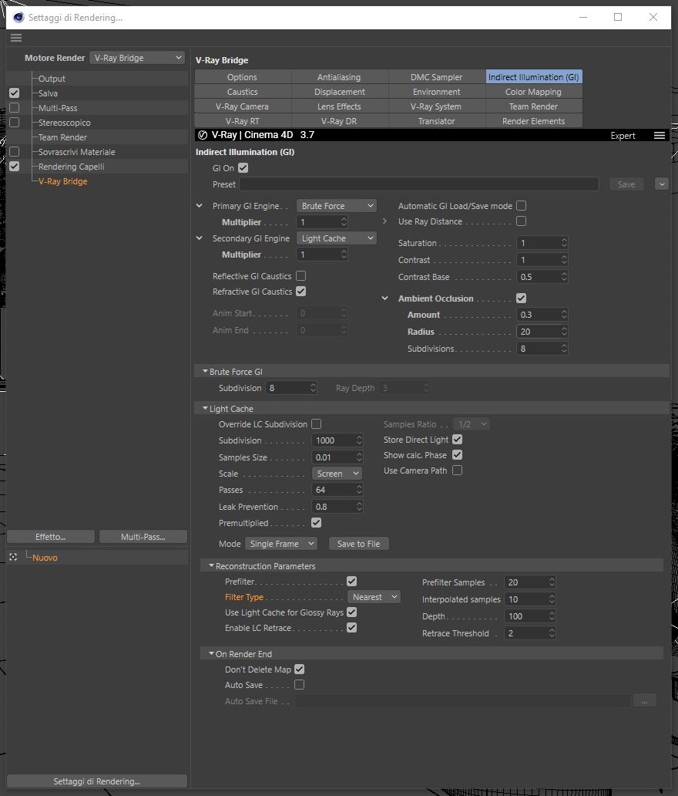Click the Settaggi di Rendering... bottom button
The image size is (678, 796).
97,781
